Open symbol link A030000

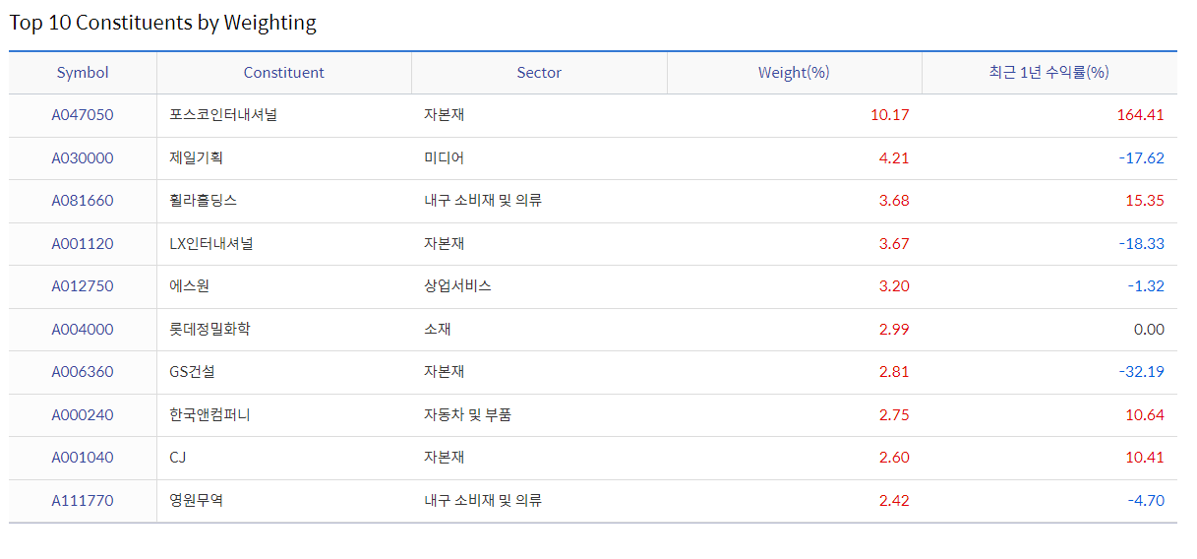coord(83,157)
